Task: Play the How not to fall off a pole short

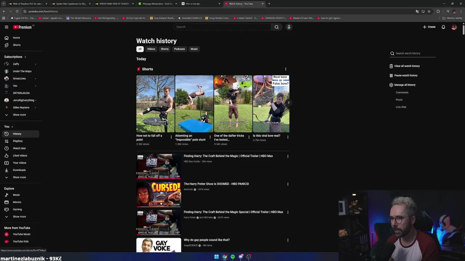Action: pos(155,104)
